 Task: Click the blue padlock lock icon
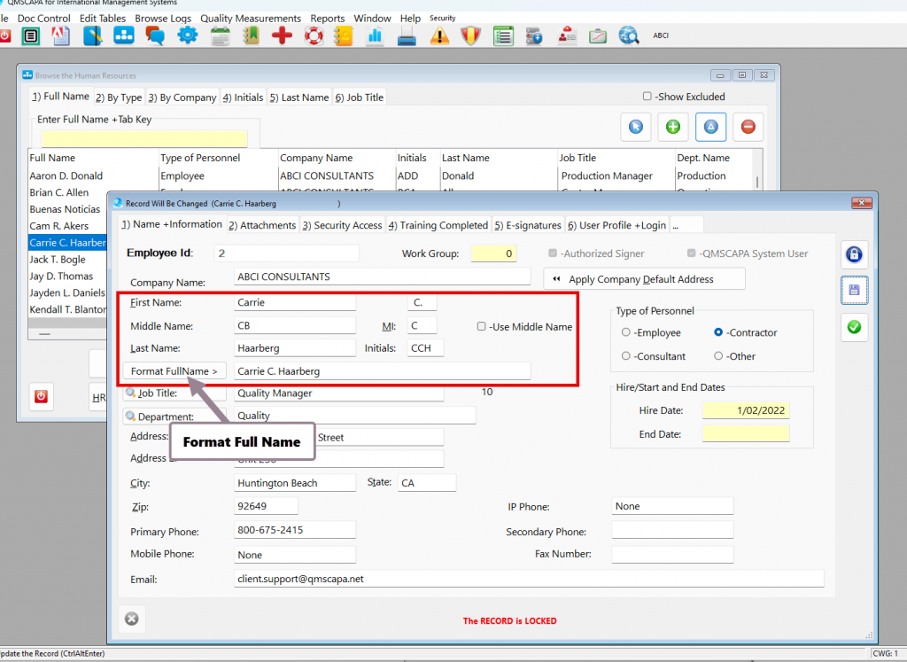point(854,255)
